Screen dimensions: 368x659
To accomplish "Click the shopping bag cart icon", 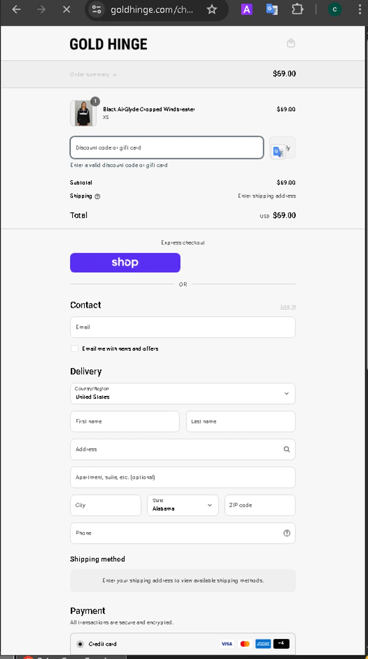I will coord(291,43).
